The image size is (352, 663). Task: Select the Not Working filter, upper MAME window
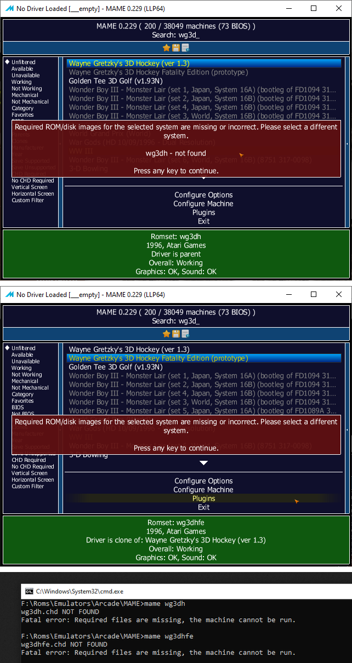click(x=27, y=88)
